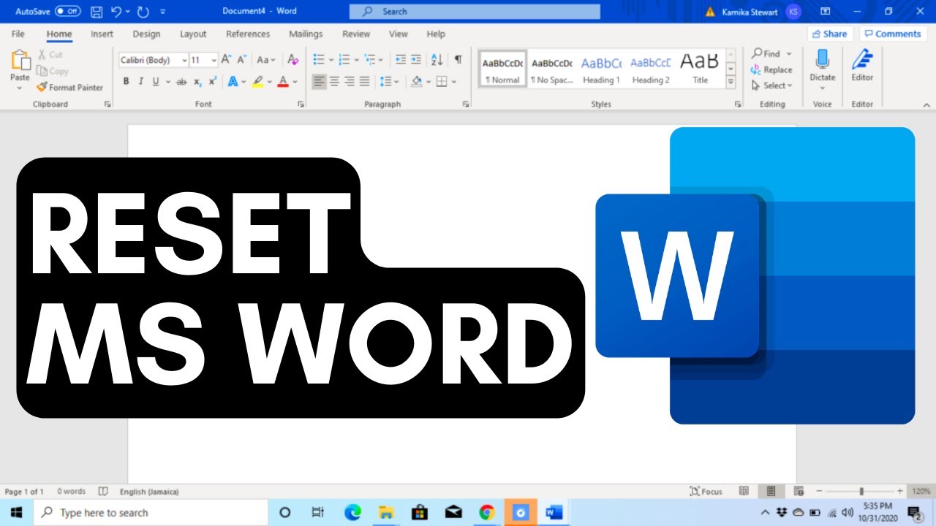
Task: Switch to the Design tab
Action: click(x=146, y=34)
